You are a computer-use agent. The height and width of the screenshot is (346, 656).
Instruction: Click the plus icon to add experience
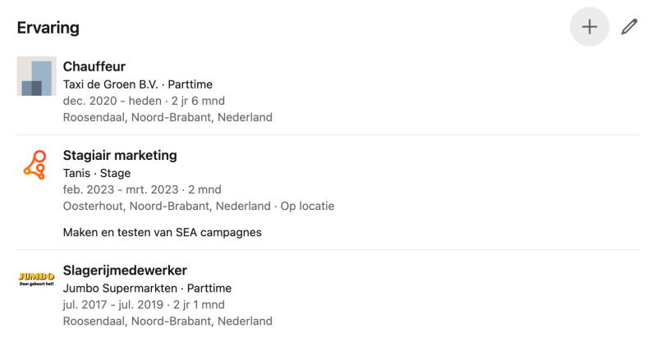pos(589,27)
